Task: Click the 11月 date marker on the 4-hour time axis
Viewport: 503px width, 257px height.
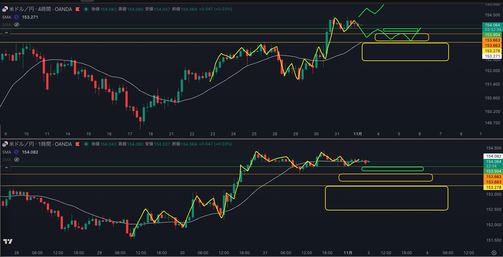Action: [357, 134]
